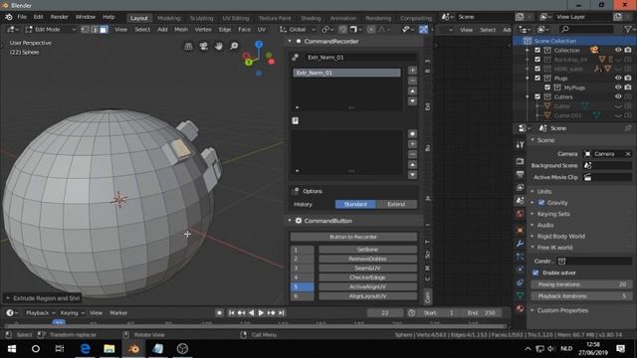Open the Playback menu in timeline

tap(40, 313)
